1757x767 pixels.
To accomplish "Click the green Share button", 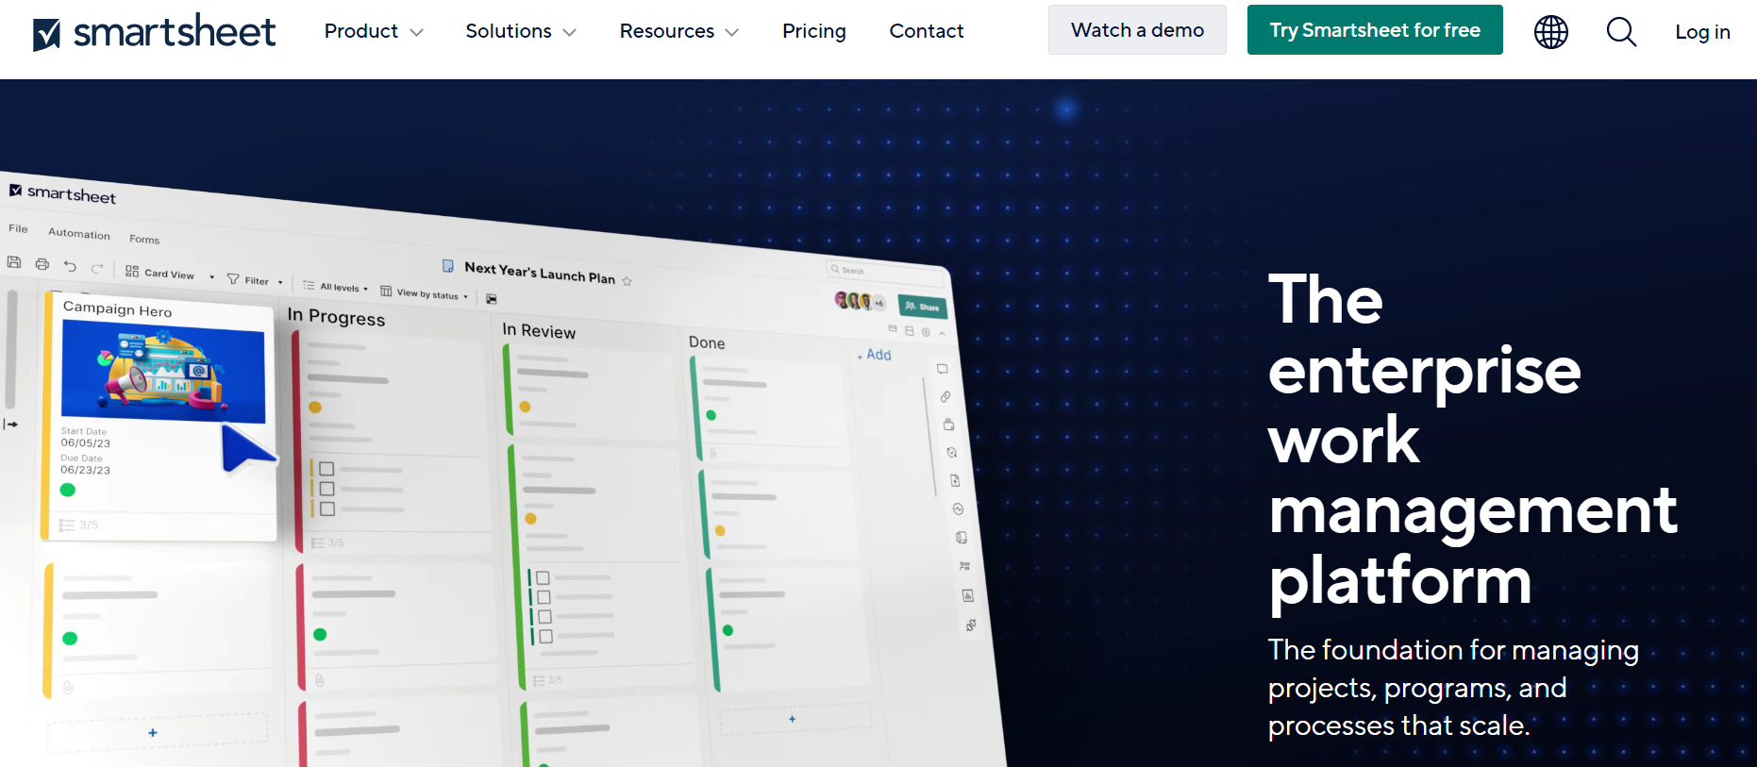I will tap(922, 307).
